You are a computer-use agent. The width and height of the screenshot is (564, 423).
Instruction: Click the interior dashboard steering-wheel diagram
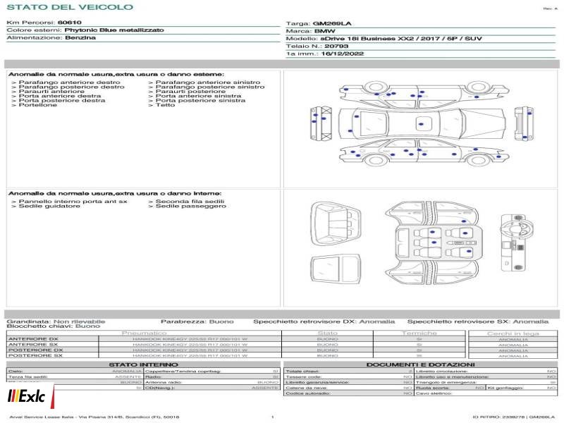point(517,243)
